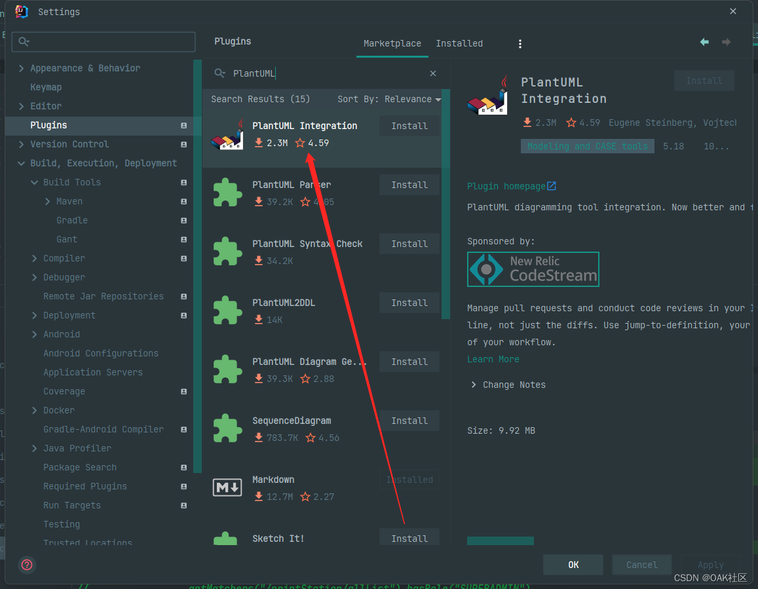Viewport: 758px width, 589px height.
Task: Select Keymap in settings tree
Action: click(46, 88)
